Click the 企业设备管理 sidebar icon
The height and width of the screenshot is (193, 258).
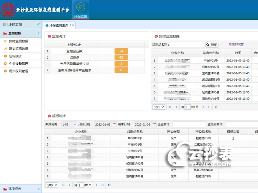point(5,63)
